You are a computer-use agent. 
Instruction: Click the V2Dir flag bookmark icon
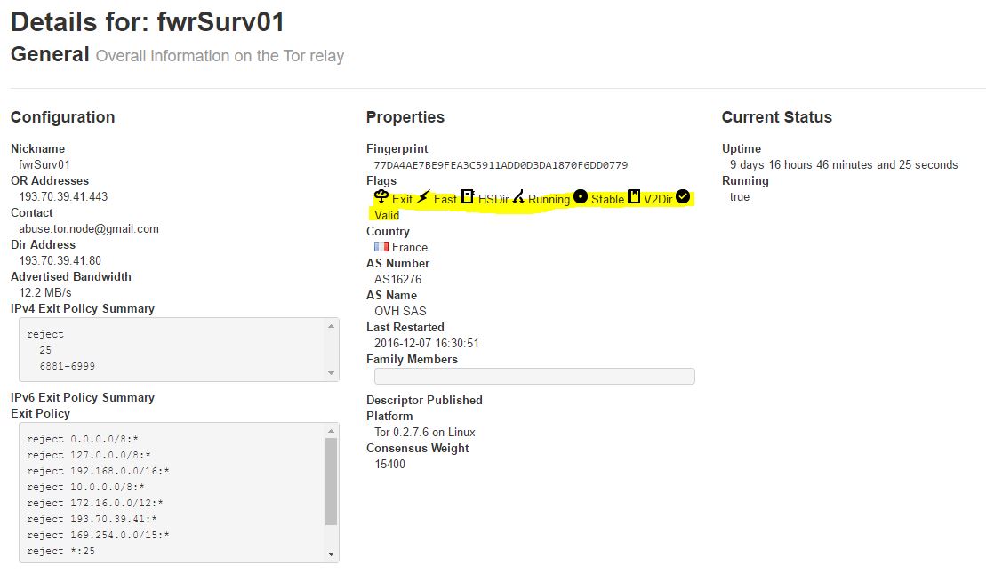tap(634, 197)
